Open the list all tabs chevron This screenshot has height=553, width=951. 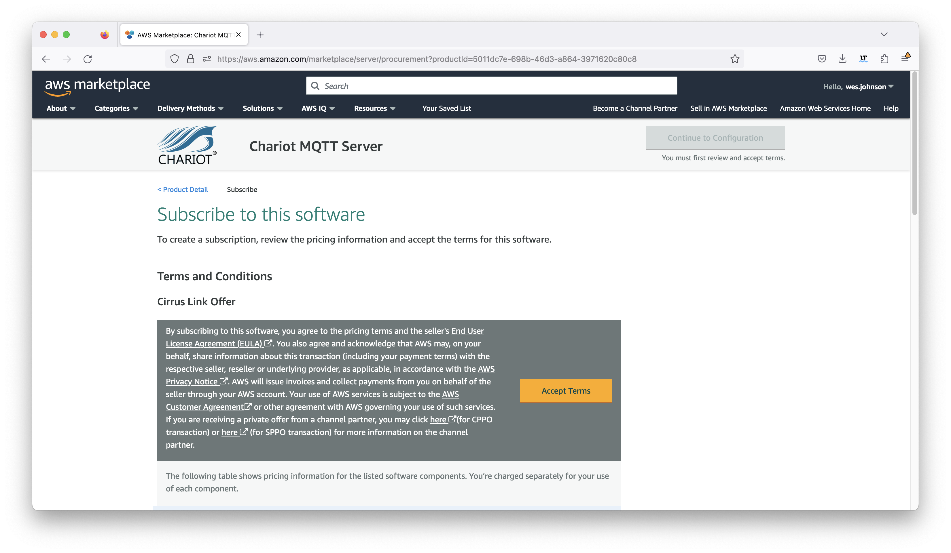884,35
